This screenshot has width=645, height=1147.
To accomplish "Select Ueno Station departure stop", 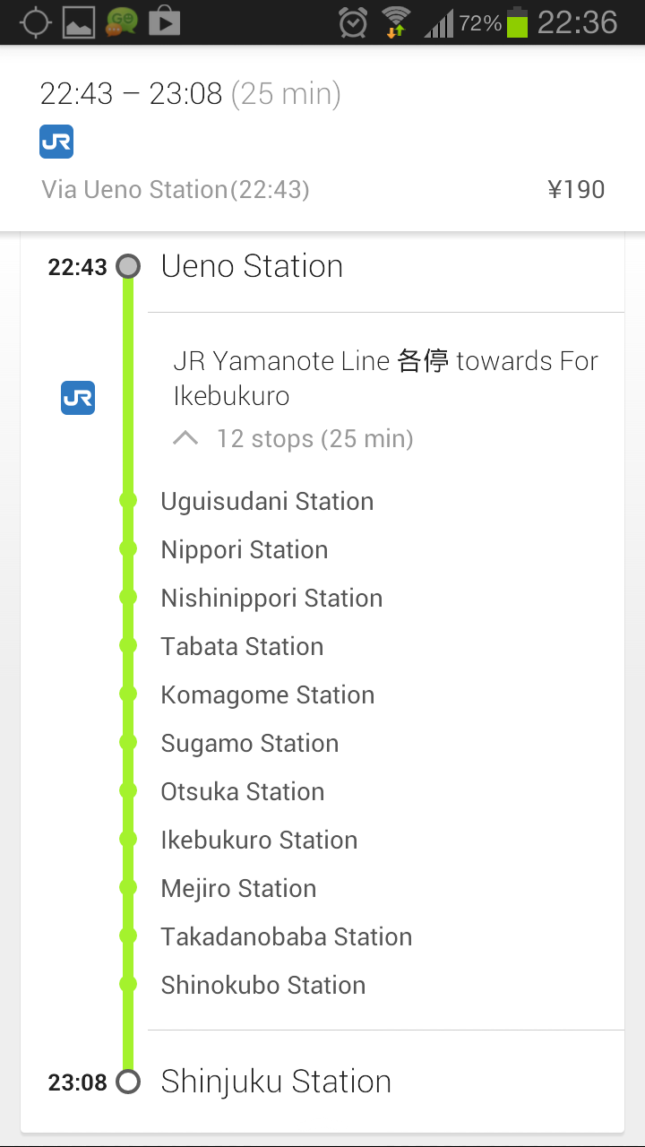I will tap(252, 266).
